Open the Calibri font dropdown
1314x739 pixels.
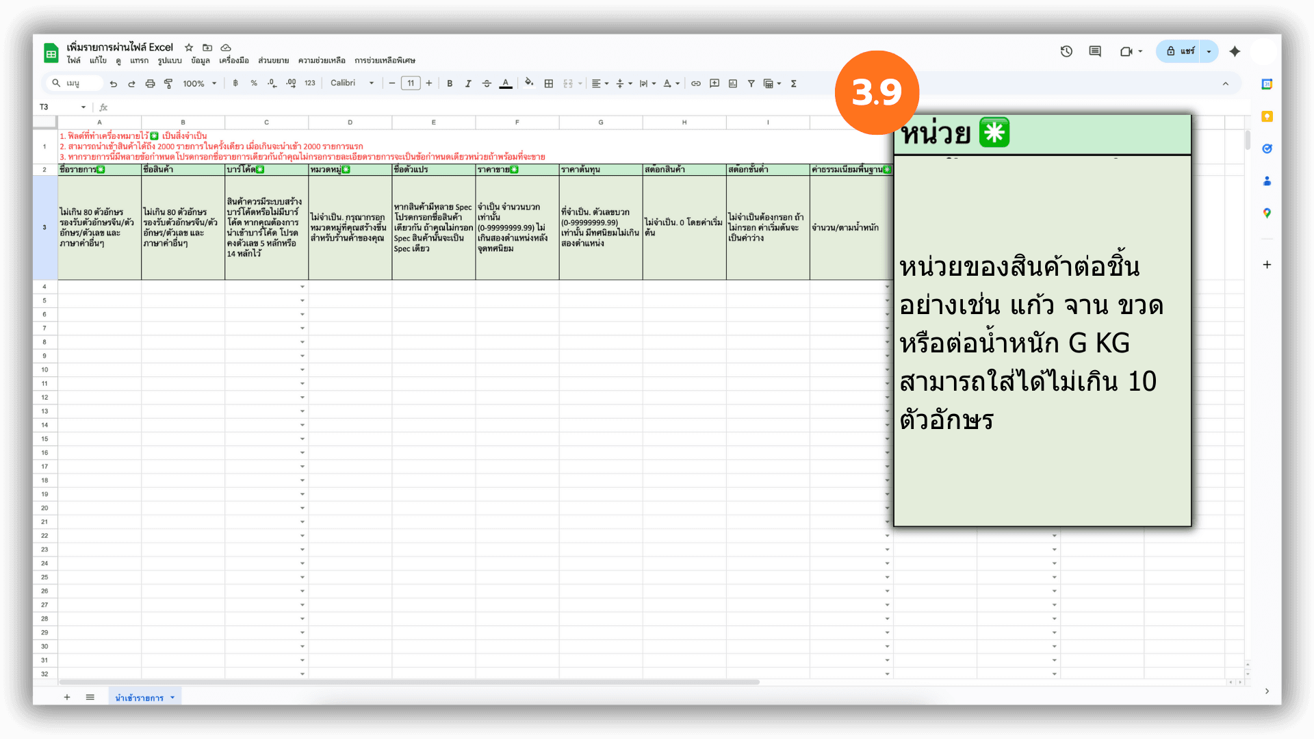point(352,83)
